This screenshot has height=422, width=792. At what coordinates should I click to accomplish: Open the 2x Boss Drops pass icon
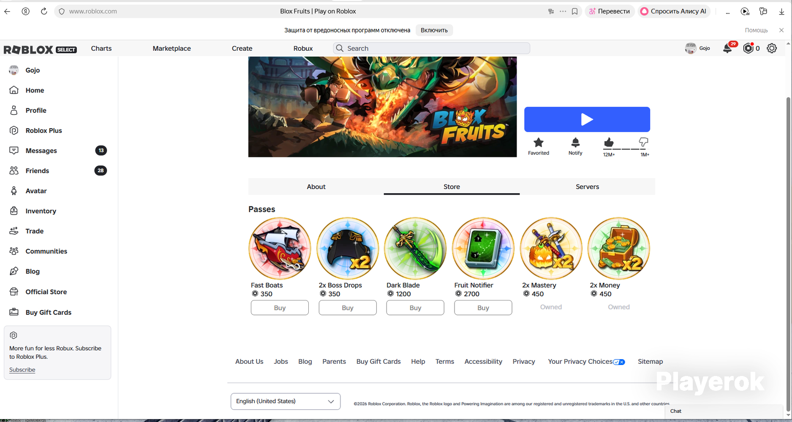click(x=348, y=249)
